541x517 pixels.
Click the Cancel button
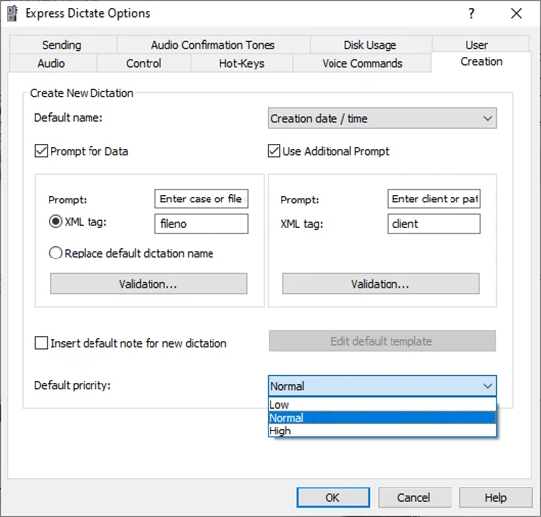click(x=414, y=497)
